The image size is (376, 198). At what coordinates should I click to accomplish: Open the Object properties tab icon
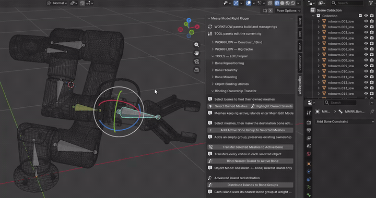[309, 164]
